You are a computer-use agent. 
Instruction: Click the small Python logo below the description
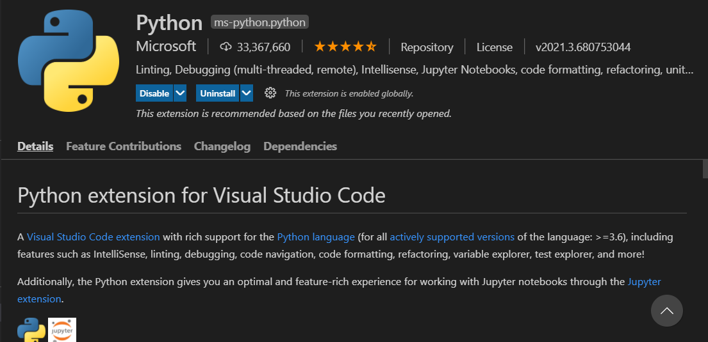[x=31, y=330]
